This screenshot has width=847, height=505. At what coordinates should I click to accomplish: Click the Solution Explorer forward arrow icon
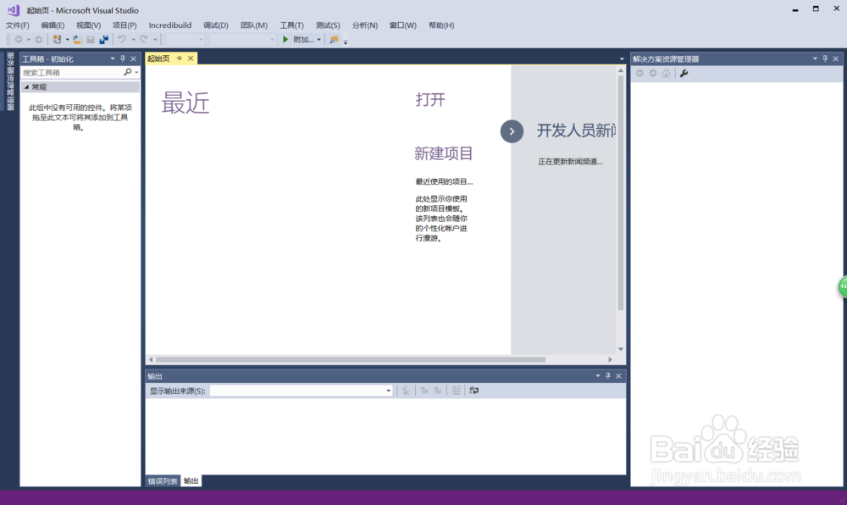pyautogui.click(x=652, y=73)
